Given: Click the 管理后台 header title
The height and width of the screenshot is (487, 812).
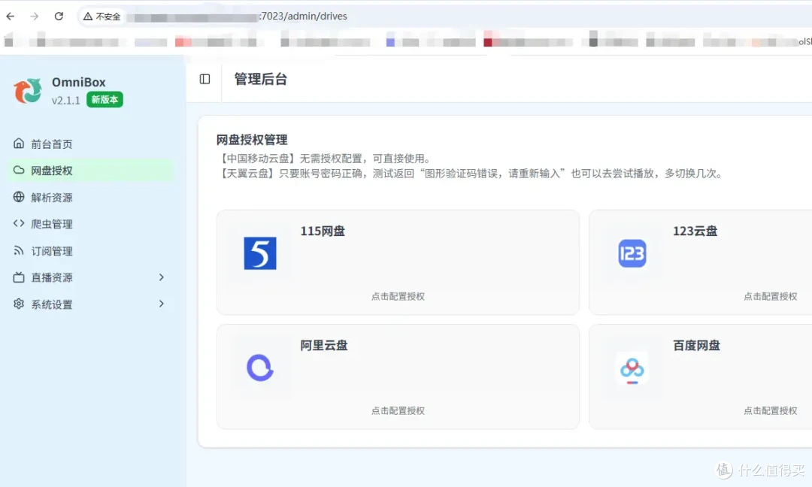Looking at the screenshot, I should click(x=260, y=79).
